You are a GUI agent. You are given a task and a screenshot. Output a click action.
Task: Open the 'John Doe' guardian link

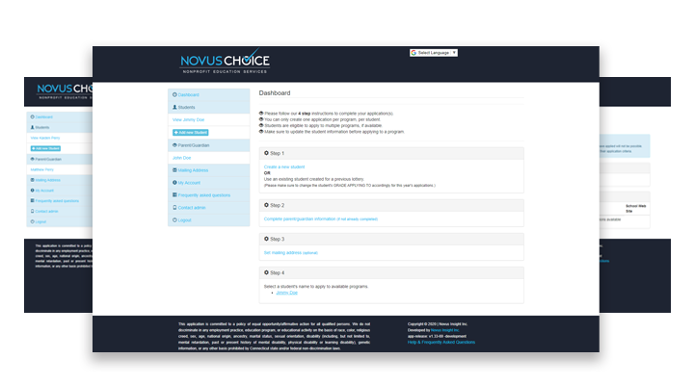pos(181,158)
